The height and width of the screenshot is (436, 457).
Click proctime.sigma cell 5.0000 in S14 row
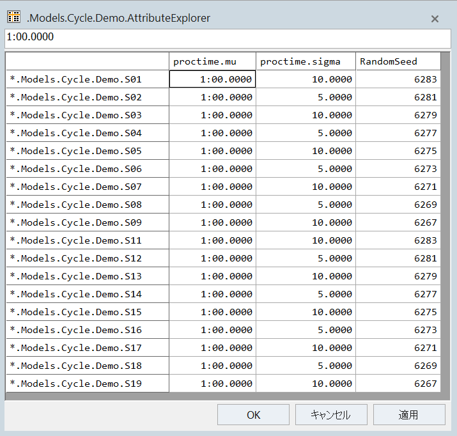pos(306,294)
